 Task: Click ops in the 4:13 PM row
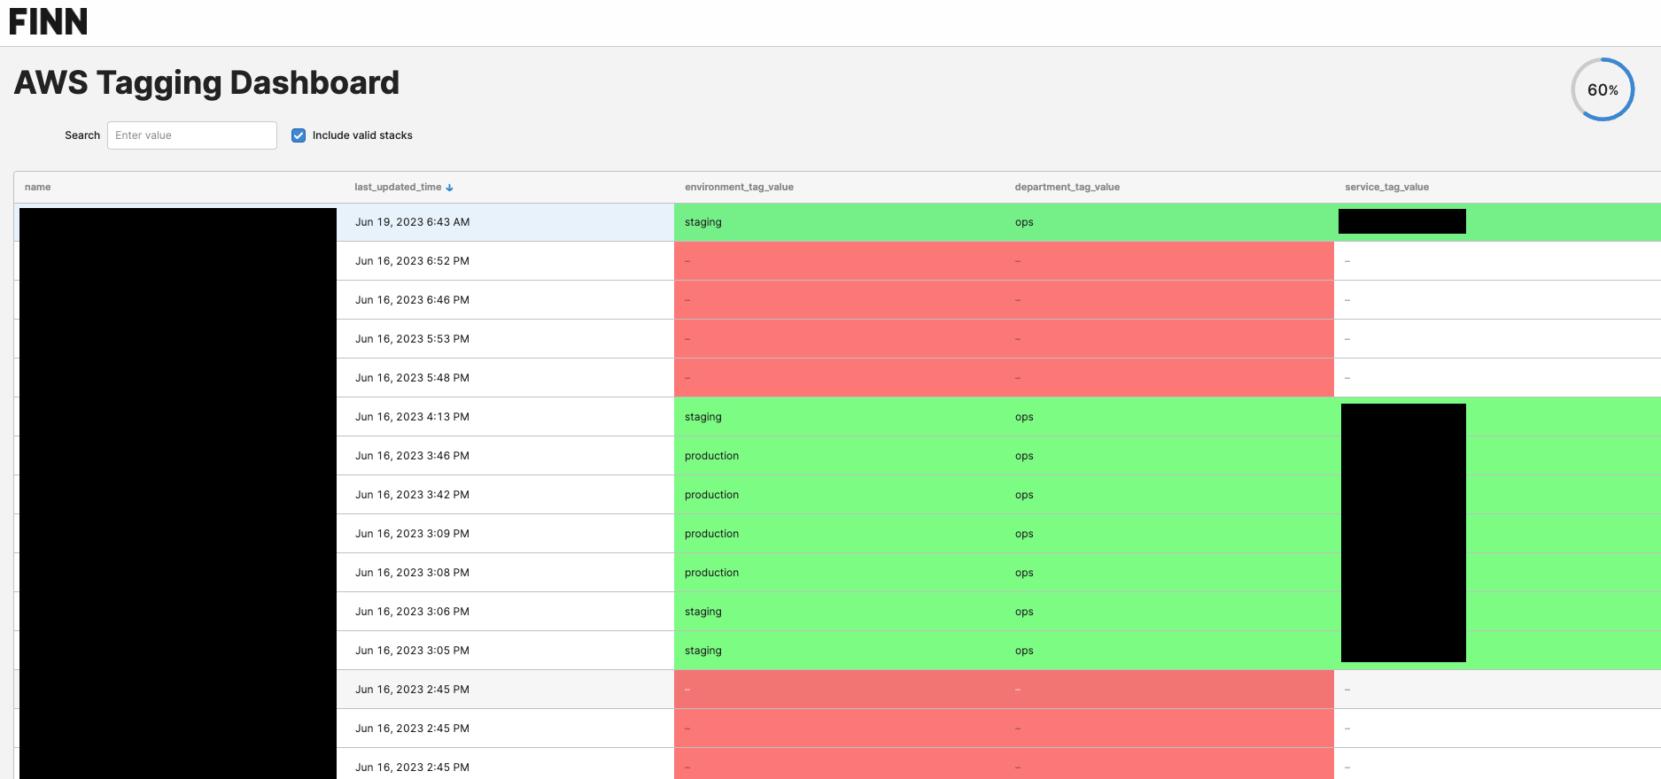[x=1024, y=417]
